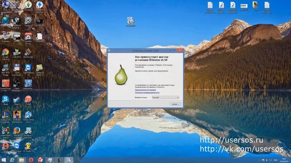The width and height of the screenshot is (291, 163).
Task: Open File Explorer from the taskbar
Action: pyautogui.click(x=21, y=160)
